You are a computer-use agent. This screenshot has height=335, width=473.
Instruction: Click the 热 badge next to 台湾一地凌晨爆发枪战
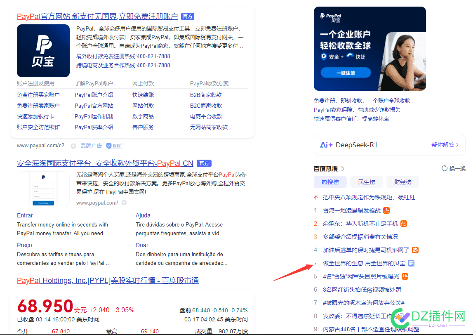point(386,210)
